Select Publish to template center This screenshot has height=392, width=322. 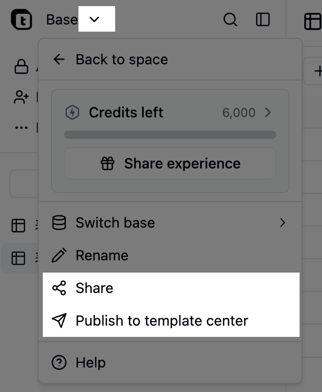coord(162,321)
